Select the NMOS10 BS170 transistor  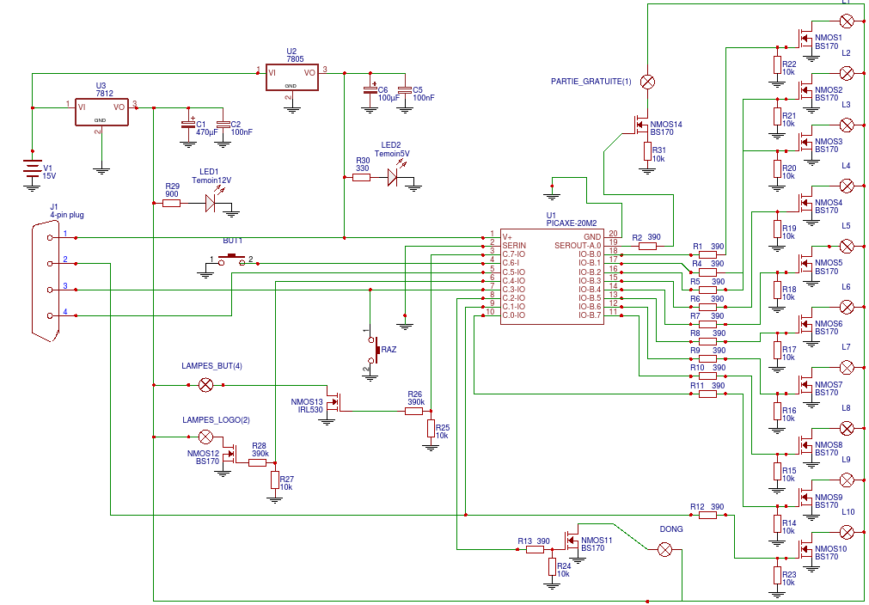point(805,551)
